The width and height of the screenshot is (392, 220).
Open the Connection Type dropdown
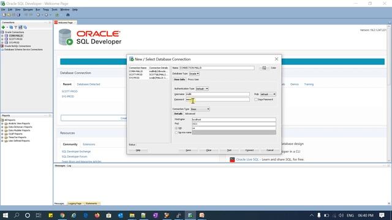tap(200, 109)
